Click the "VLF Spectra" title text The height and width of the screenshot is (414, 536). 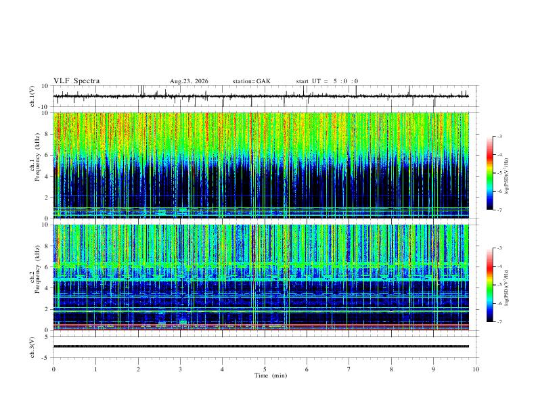pyautogui.click(x=76, y=81)
